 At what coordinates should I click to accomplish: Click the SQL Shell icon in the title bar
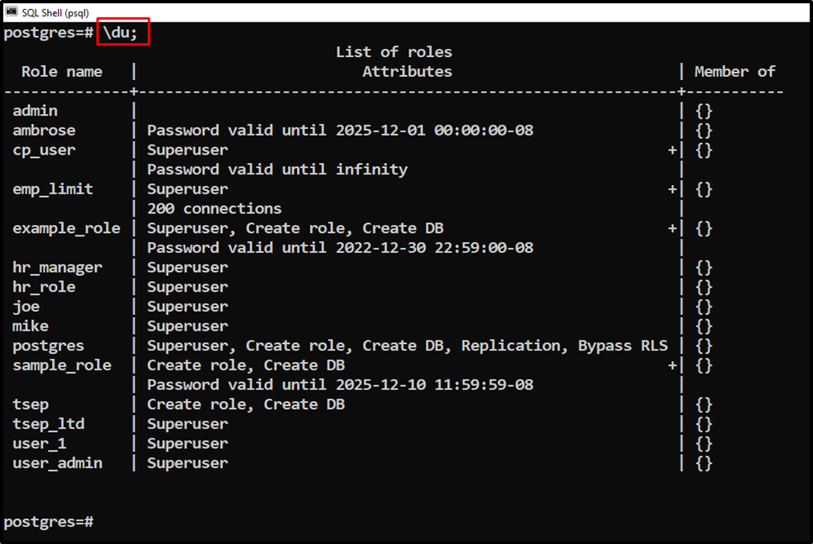10,12
